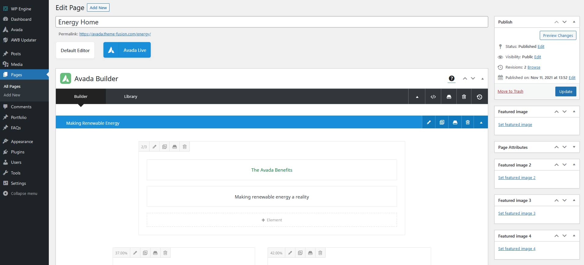Image resolution: width=584 pixels, height=265 pixels.
Task: Toggle the Publish panel triangle
Action: tap(574, 22)
